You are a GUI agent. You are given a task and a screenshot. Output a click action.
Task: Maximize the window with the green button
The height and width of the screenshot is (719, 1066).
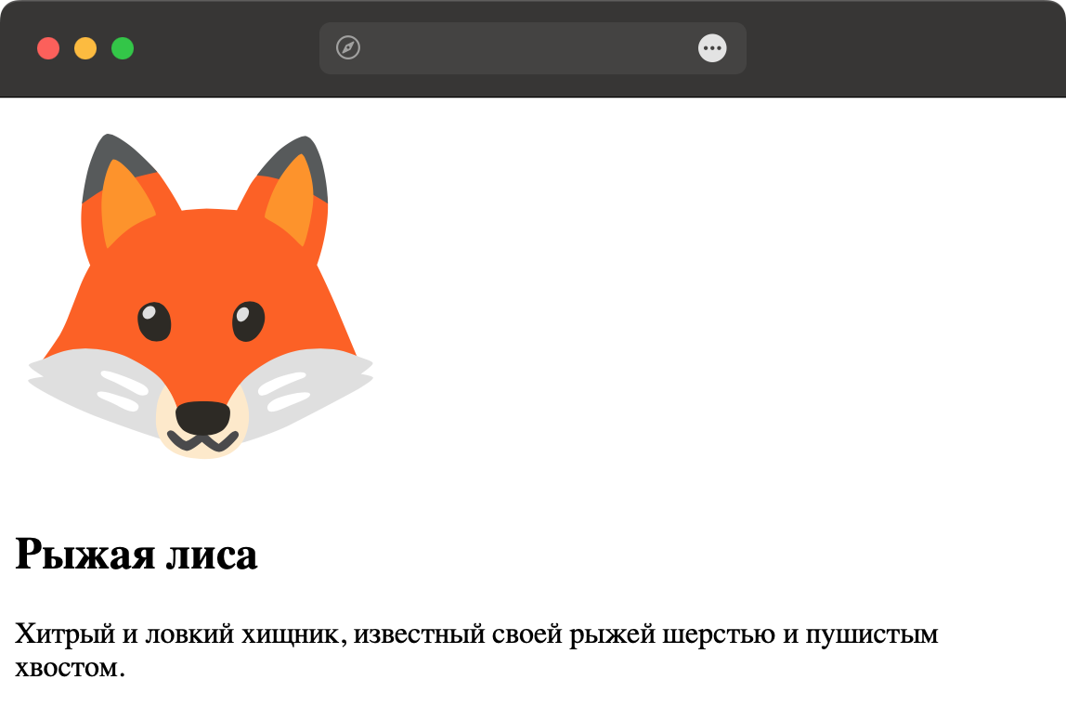pos(123,48)
